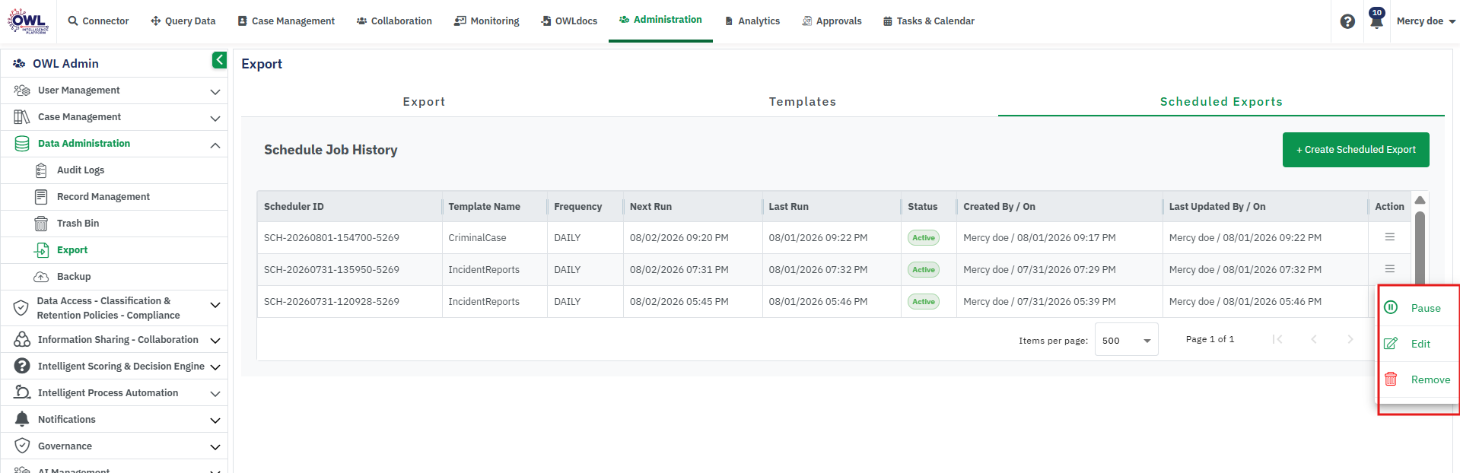Select the Scheduled Exports tab

coord(1221,102)
